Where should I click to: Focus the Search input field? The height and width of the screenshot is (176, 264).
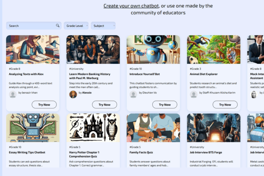pyautogui.click(x=31, y=26)
